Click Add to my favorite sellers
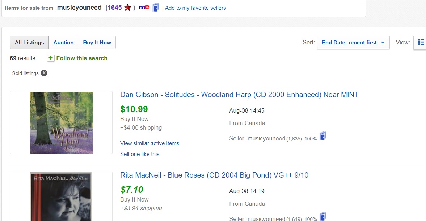The height and width of the screenshot is (221, 426). click(x=195, y=8)
